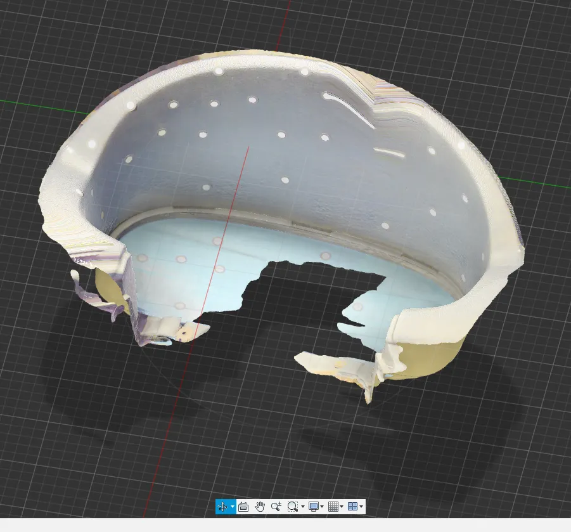Choose the Zoom Window/Fit magnifier icon

tap(292, 507)
